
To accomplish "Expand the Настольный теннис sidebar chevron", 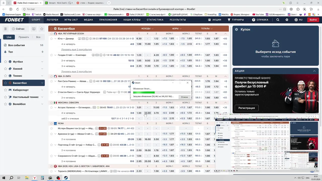I will (42, 97).
